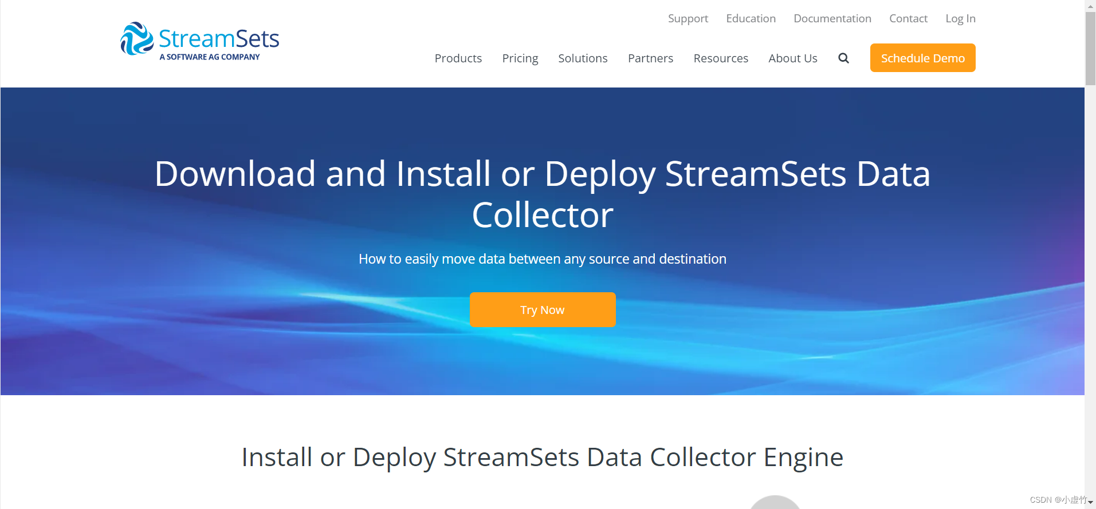Viewport: 1096px width, 509px height.
Task: Click the scrollbar down arrow
Action: (1090, 503)
